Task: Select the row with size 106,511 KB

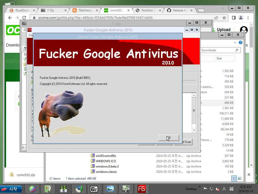Action: (x=217, y=113)
